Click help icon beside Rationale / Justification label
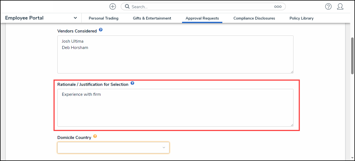355x161 pixels. (x=132, y=83)
